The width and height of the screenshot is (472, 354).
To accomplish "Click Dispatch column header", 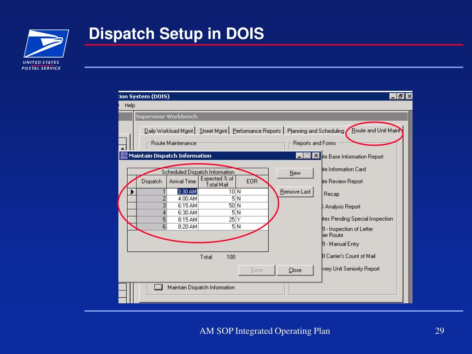I will (x=151, y=182).
